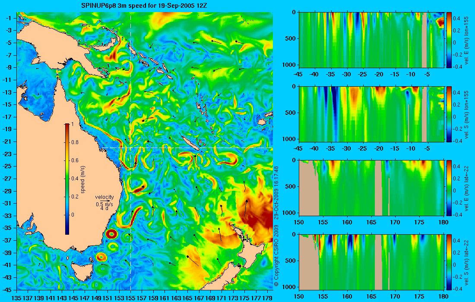Click the color bar beside vel. E lon=155
Image resolution: width=475 pixels, height=302 pixels.
tap(449, 40)
